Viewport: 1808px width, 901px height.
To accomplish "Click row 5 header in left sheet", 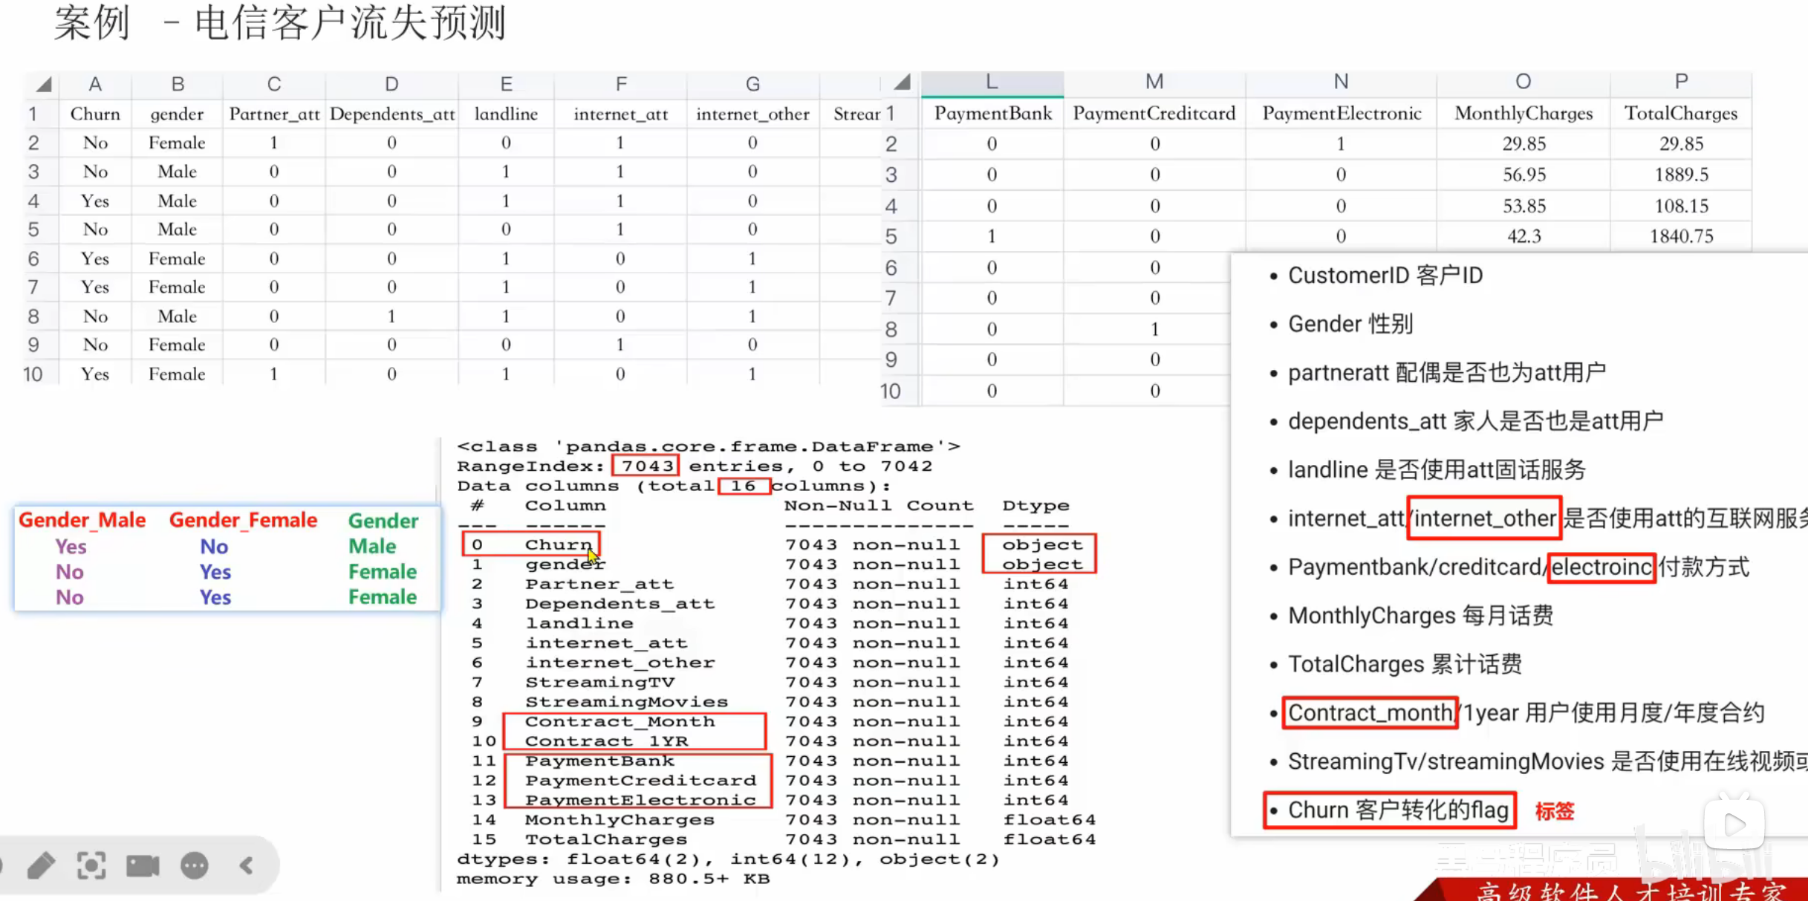I will (33, 230).
